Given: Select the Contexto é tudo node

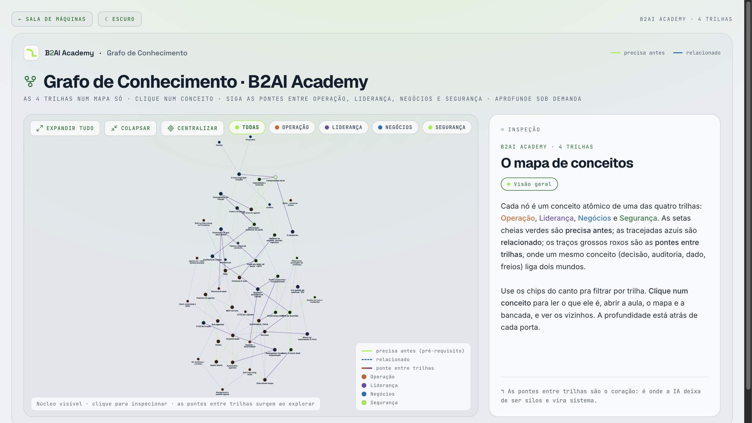Looking at the screenshot, I should (239, 278).
